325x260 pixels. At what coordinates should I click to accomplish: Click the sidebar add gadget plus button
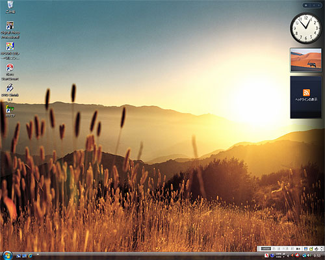pos(306,5)
